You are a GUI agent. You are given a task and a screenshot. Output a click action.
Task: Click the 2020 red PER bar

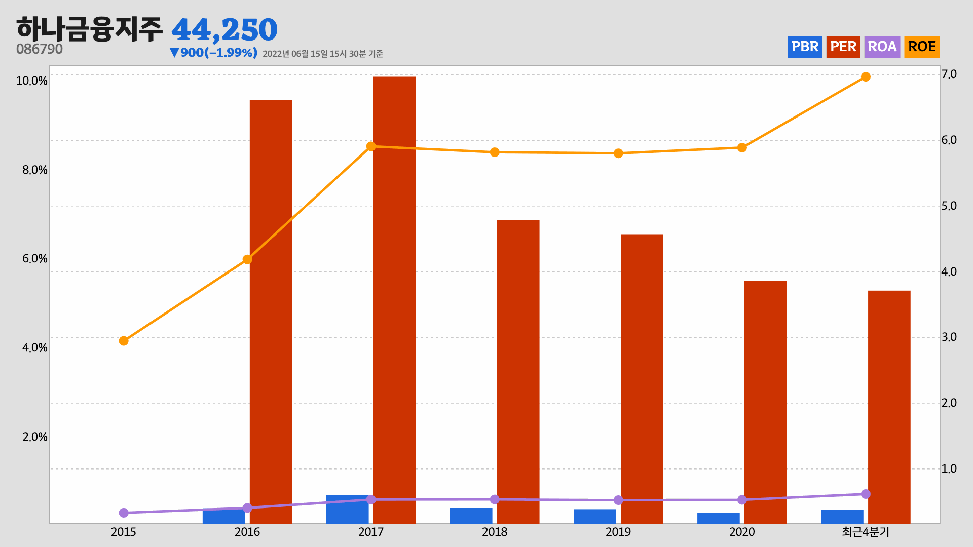coord(766,402)
